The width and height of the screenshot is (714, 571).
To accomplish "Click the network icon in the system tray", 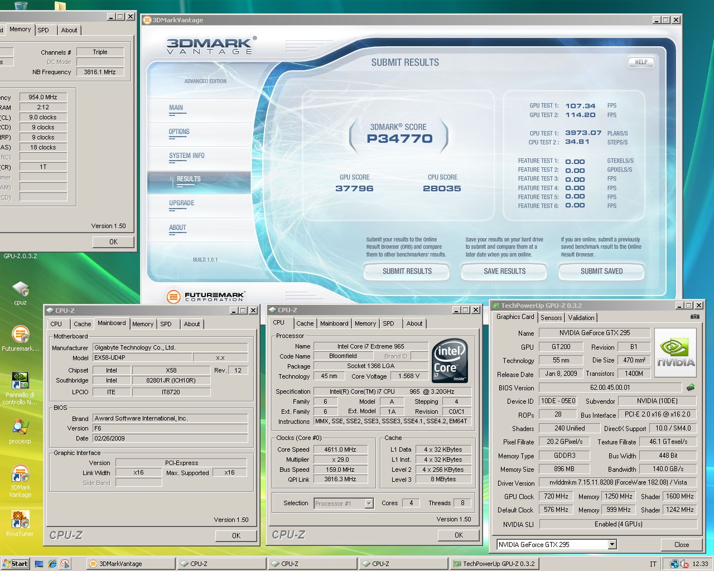I will tap(674, 564).
